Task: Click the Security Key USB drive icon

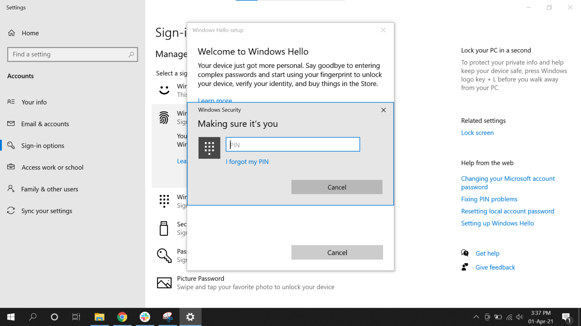Action: (x=164, y=228)
